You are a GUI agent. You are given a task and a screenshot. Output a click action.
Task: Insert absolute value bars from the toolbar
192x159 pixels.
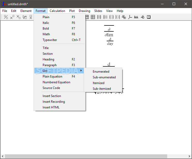118,17
